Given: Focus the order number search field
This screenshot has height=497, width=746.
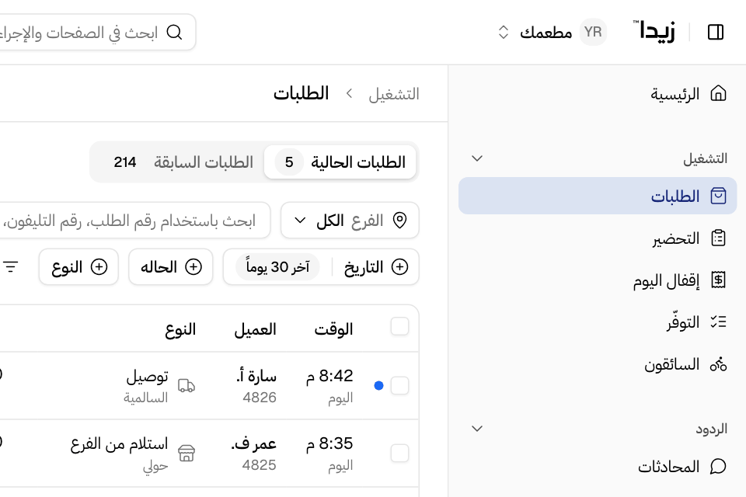Looking at the screenshot, I should coord(135,221).
